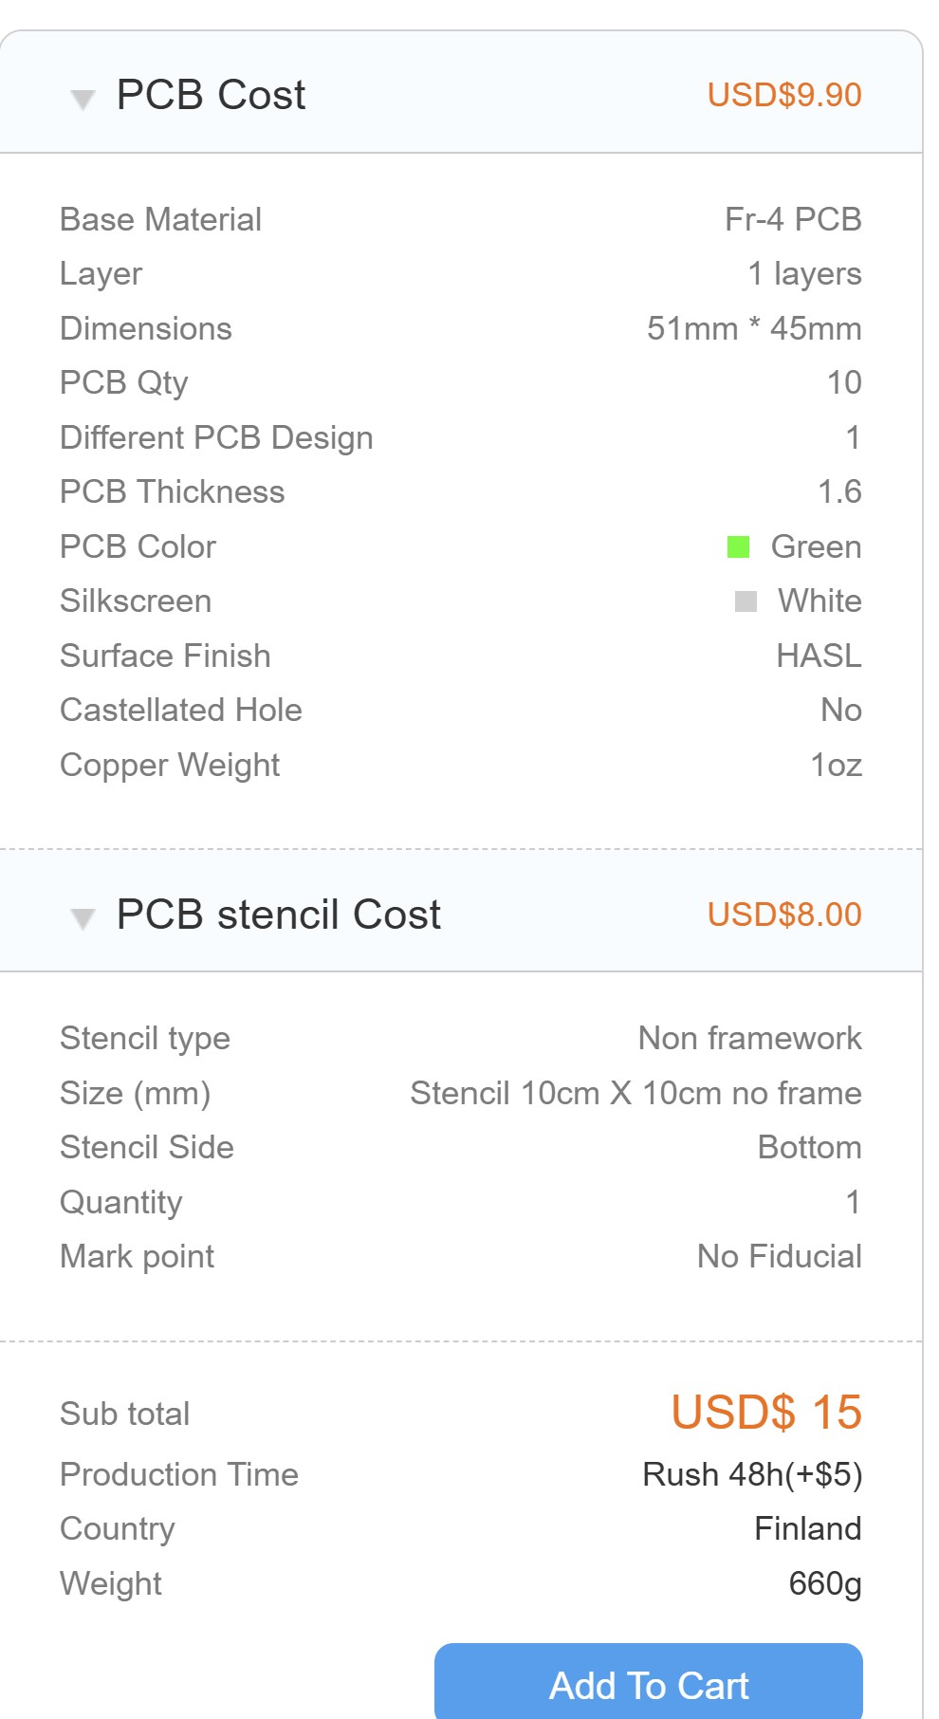
Task: Click the Rush 48h(+$5) production time
Action: pyautogui.click(x=752, y=1474)
